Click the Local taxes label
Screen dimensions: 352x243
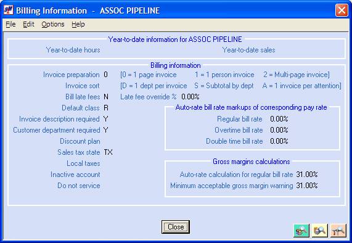tap(83, 163)
